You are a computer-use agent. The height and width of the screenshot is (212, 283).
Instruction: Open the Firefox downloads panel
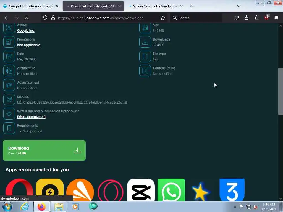point(246,18)
